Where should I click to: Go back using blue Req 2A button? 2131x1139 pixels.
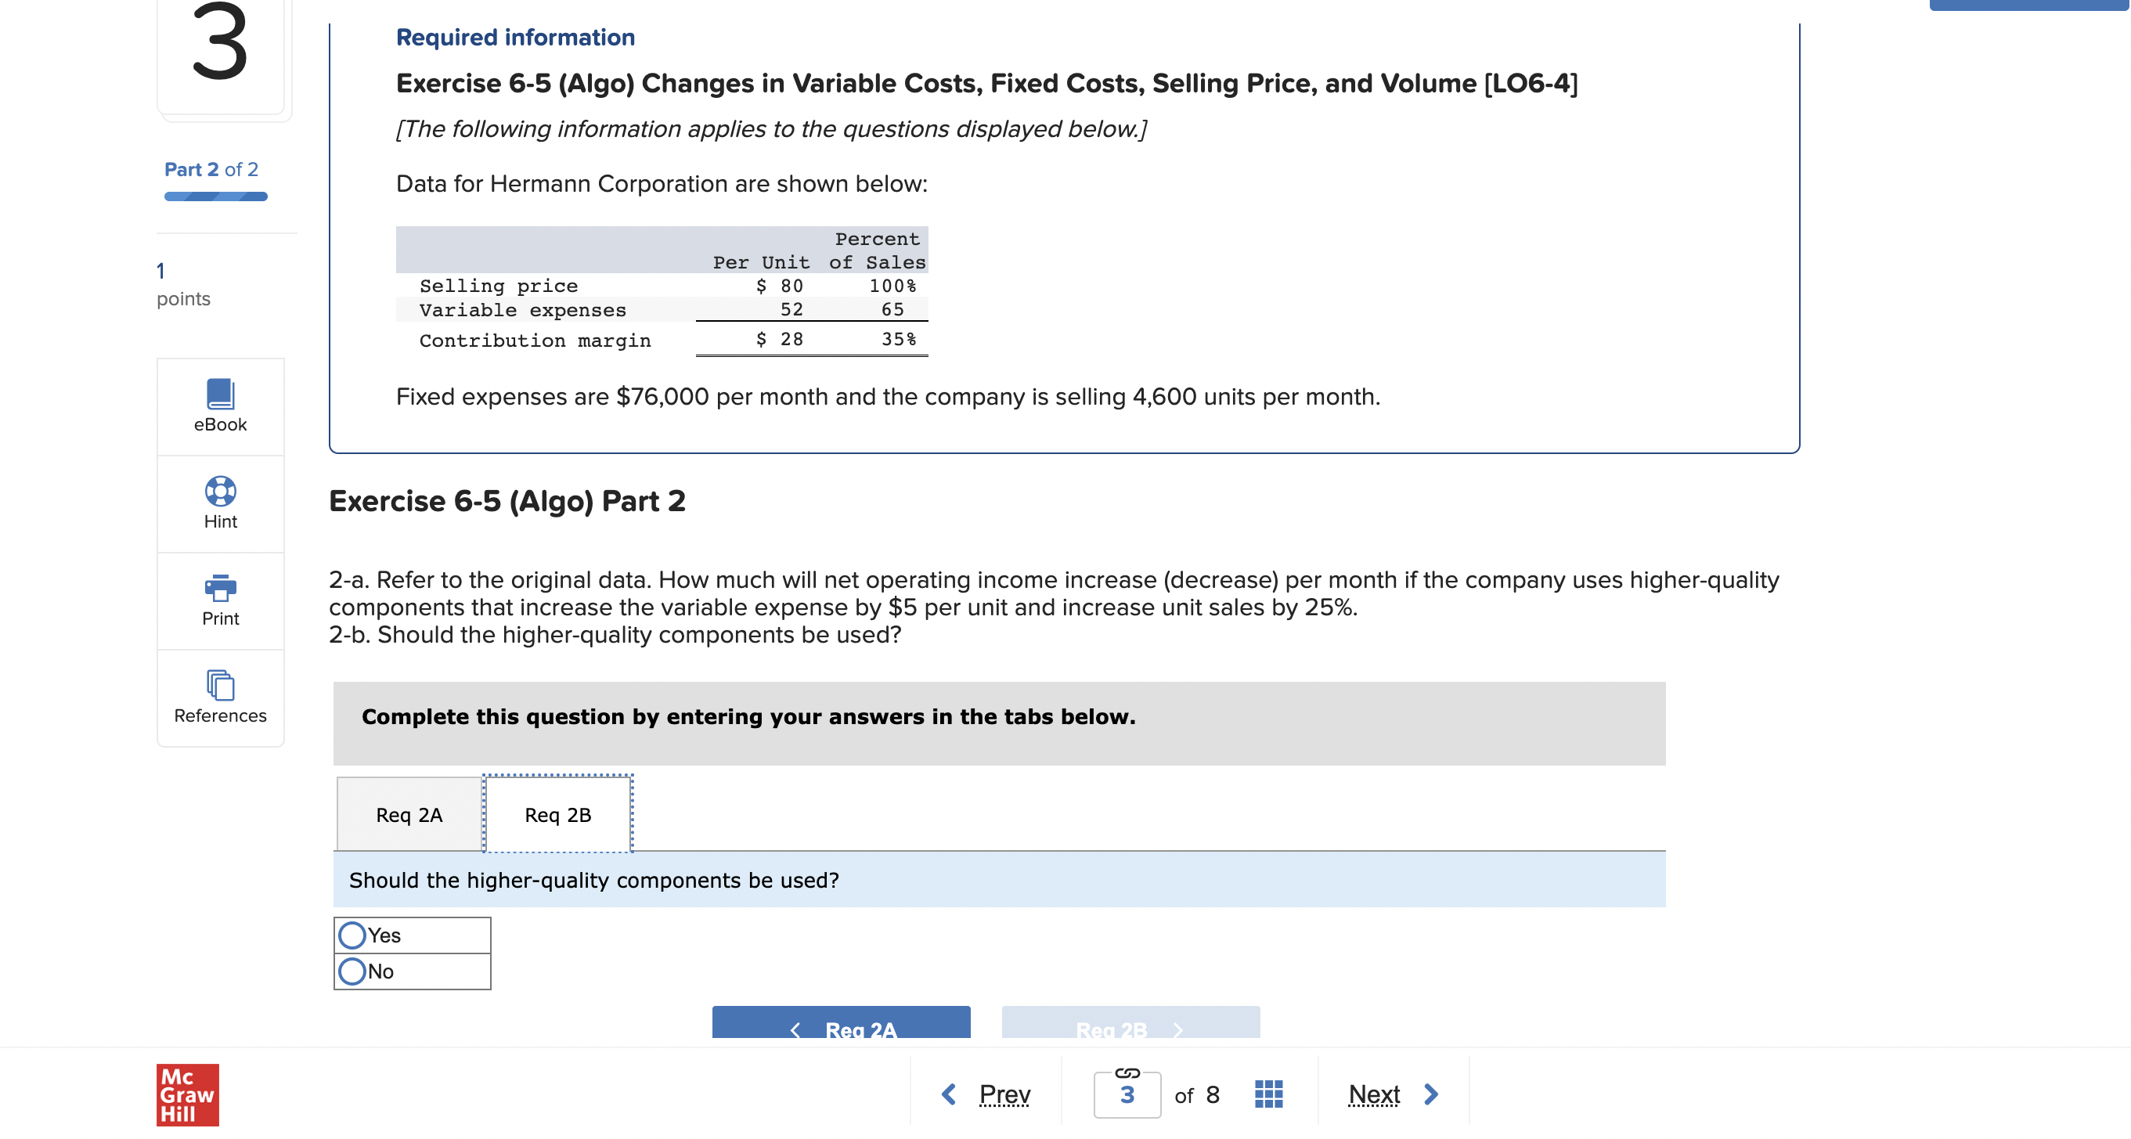point(841,1025)
